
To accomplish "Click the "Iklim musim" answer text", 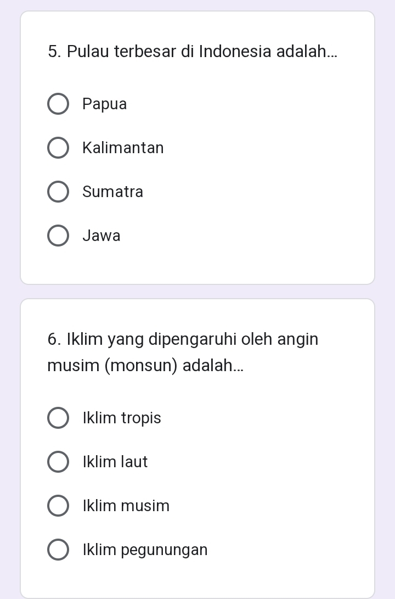I will (x=126, y=506).
